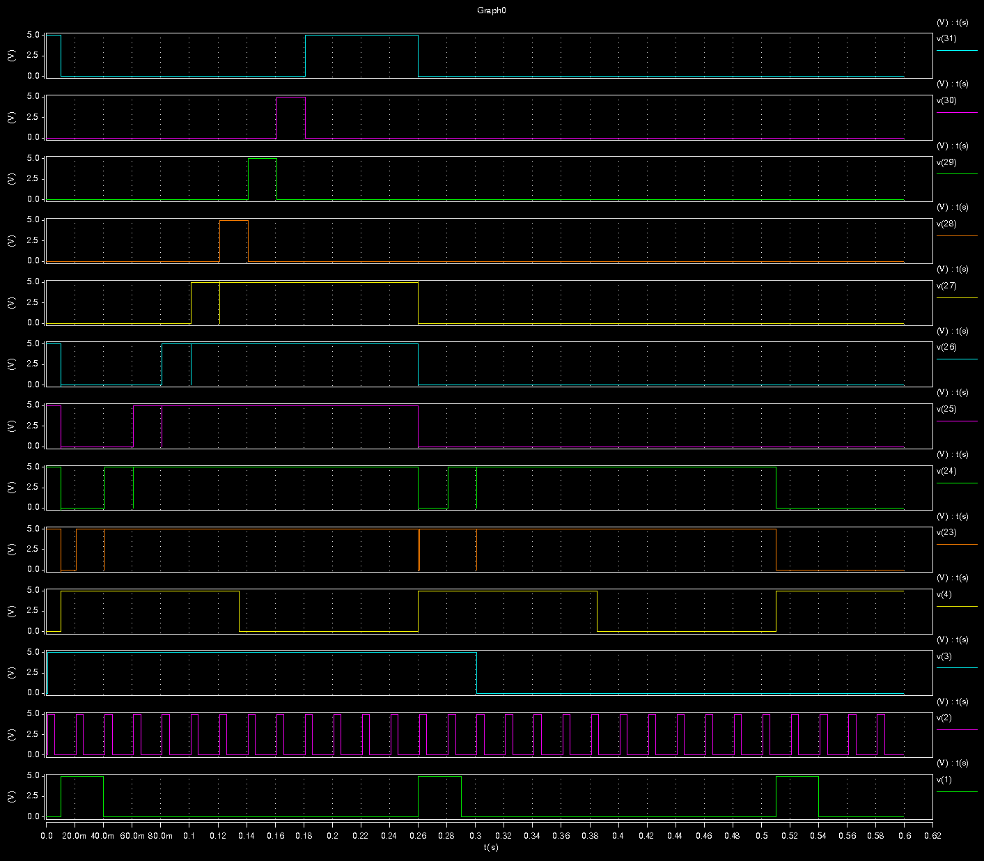Select the v(4) signal label

click(x=944, y=595)
